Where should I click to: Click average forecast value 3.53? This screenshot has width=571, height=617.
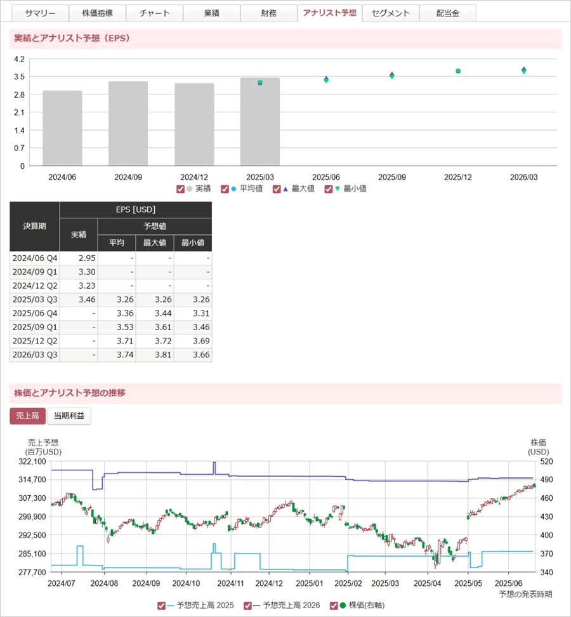coord(125,327)
